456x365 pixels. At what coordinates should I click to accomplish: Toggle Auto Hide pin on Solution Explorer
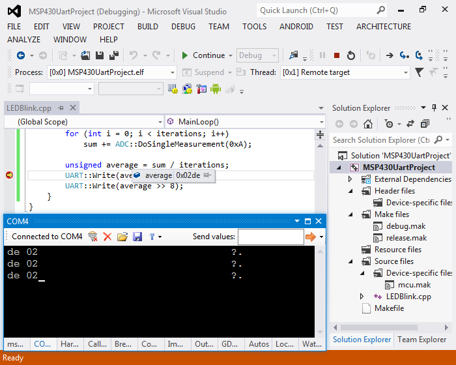434,108
